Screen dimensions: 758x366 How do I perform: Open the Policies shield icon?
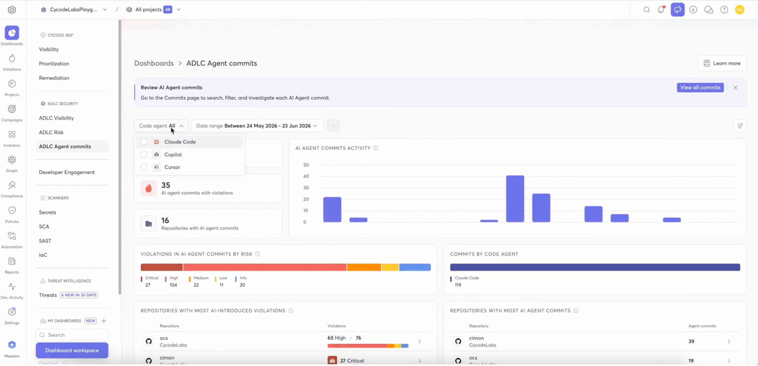[x=12, y=211]
